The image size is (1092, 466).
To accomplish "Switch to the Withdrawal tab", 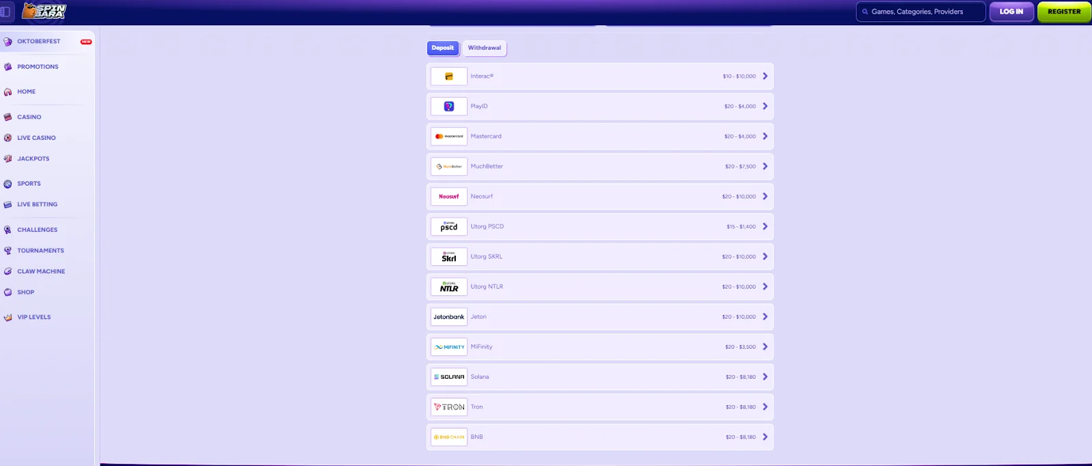I will [x=485, y=48].
